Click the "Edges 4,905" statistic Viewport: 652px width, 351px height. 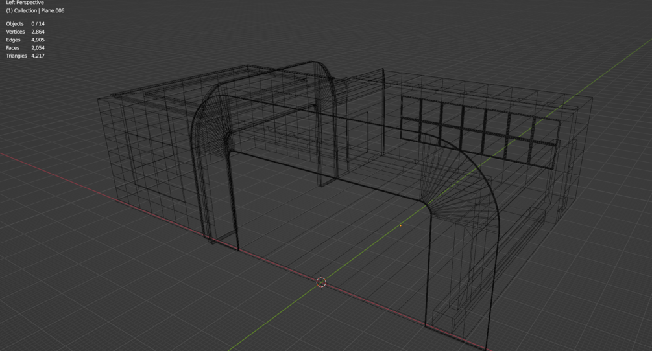(x=25, y=40)
